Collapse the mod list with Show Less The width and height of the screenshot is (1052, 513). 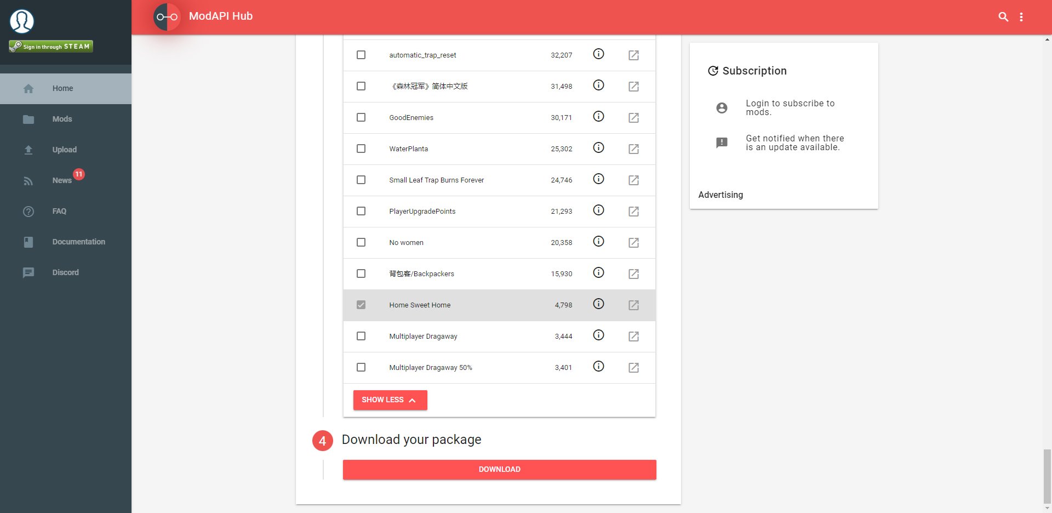coord(390,400)
